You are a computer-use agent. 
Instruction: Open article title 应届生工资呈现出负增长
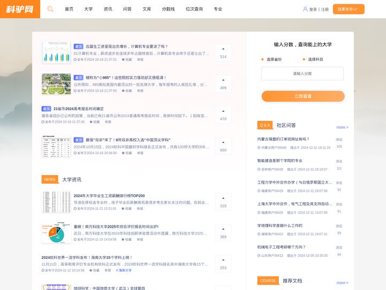(127, 46)
